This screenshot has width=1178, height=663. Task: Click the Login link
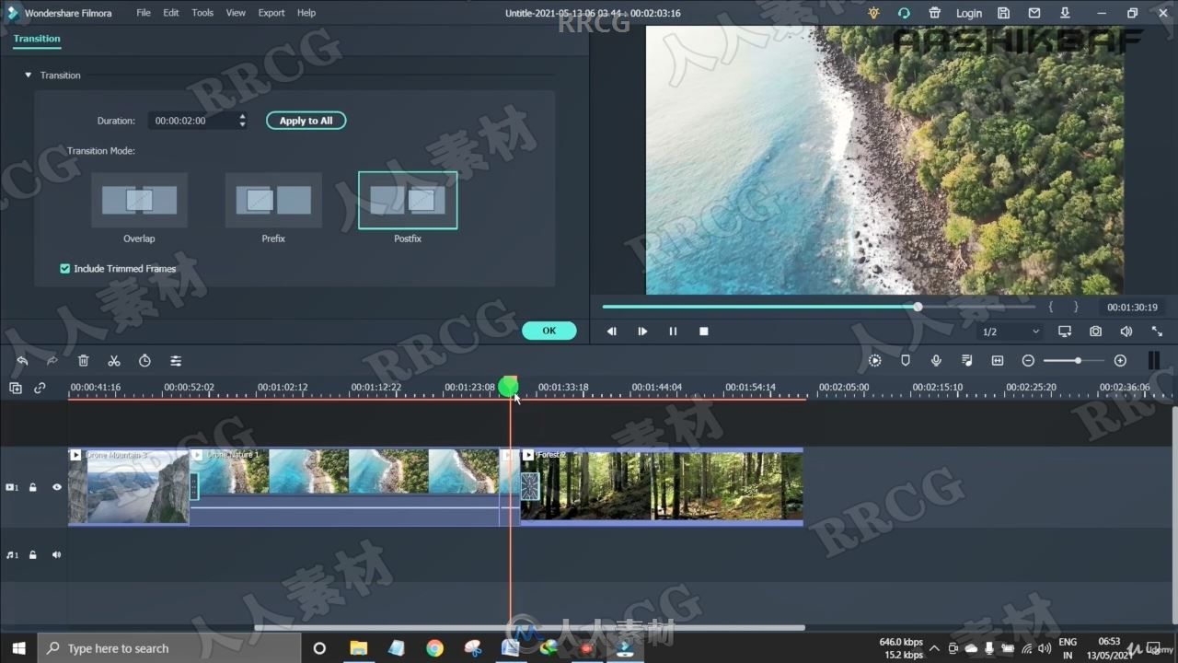click(969, 13)
